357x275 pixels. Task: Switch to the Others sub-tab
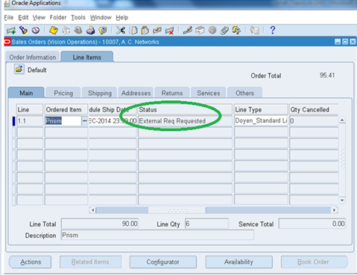click(244, 93)
